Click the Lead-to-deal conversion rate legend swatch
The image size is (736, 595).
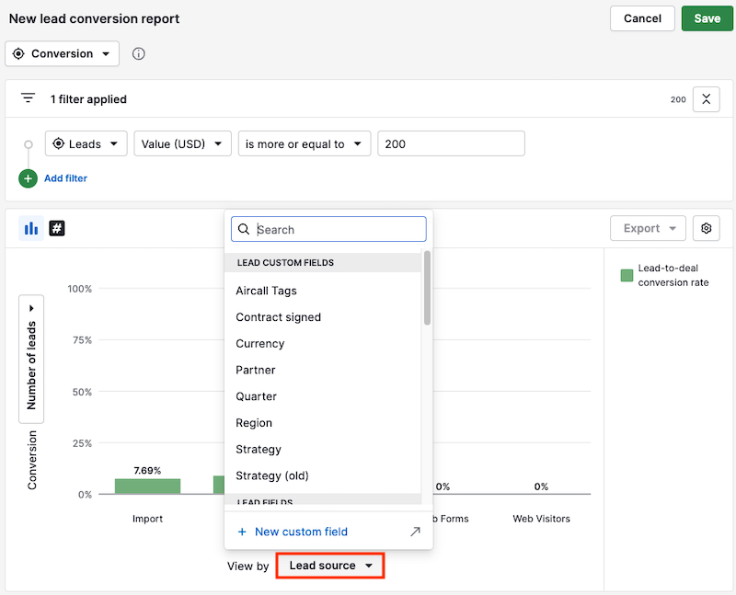(627, 275)
